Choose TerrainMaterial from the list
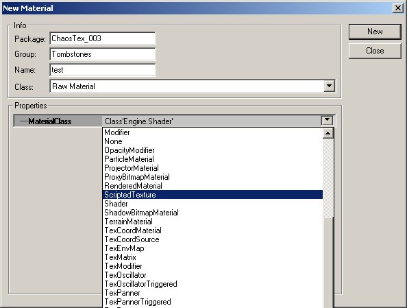The height and width of the screenshot is (308, 407). pyautogui.click(x=212, y=222)
